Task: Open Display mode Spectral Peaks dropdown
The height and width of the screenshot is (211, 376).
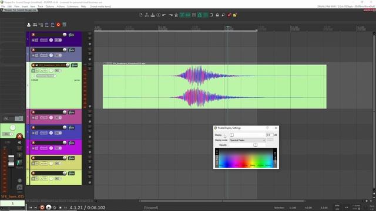Action: pos(247,140)
